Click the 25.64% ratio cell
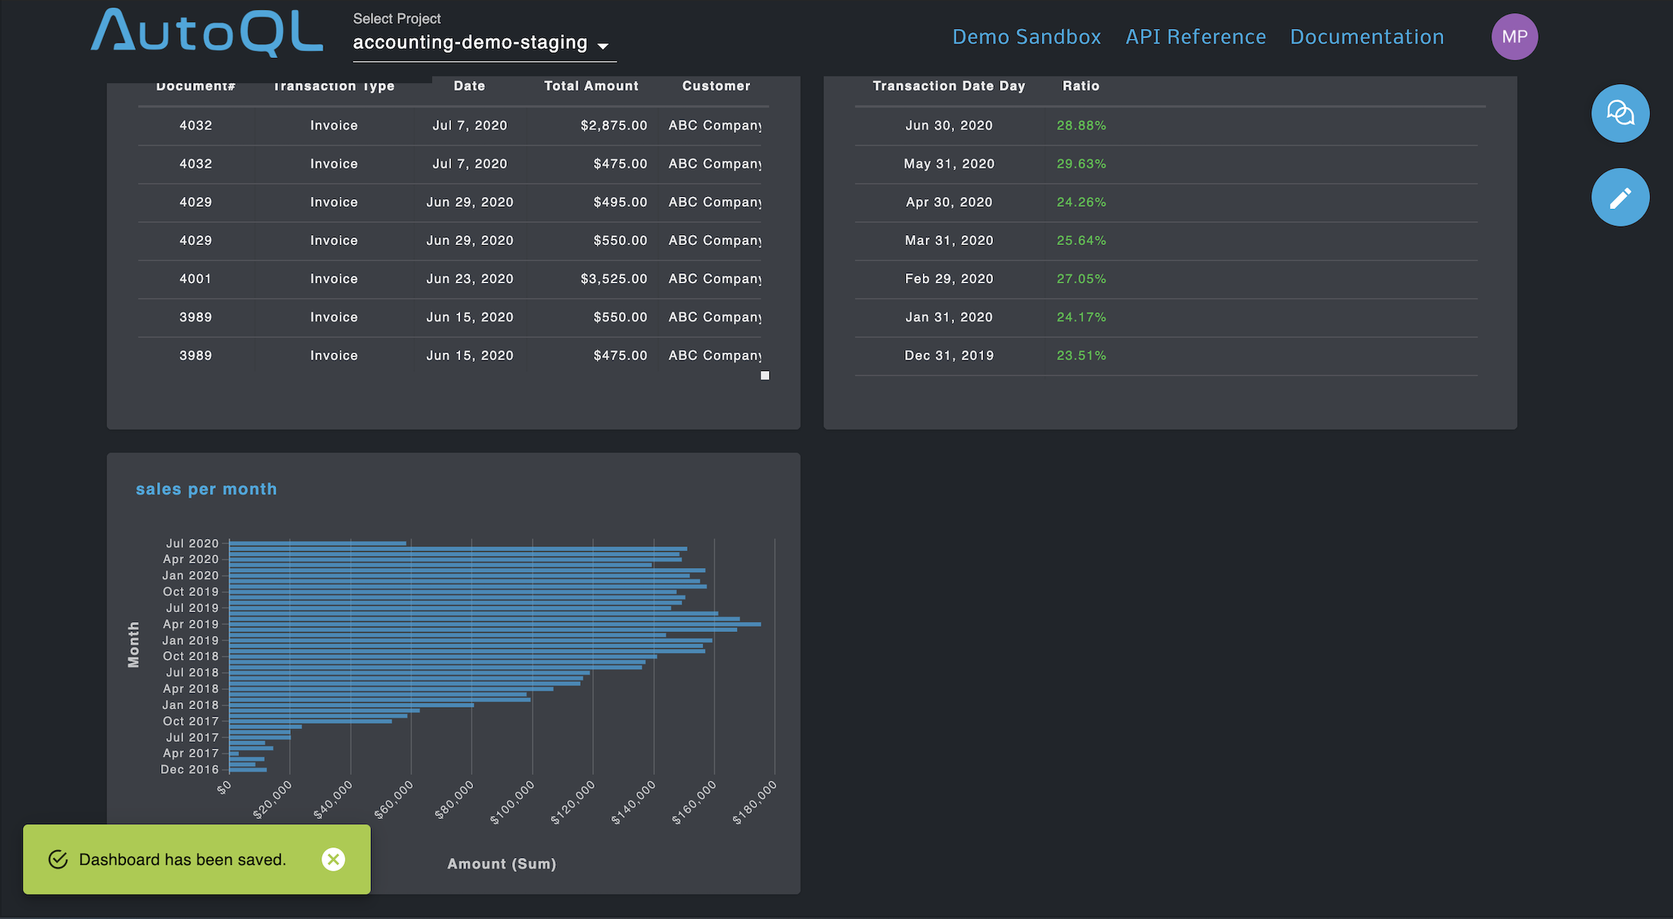Screen dimensions: 1673x919 [x=1081, y=240]
